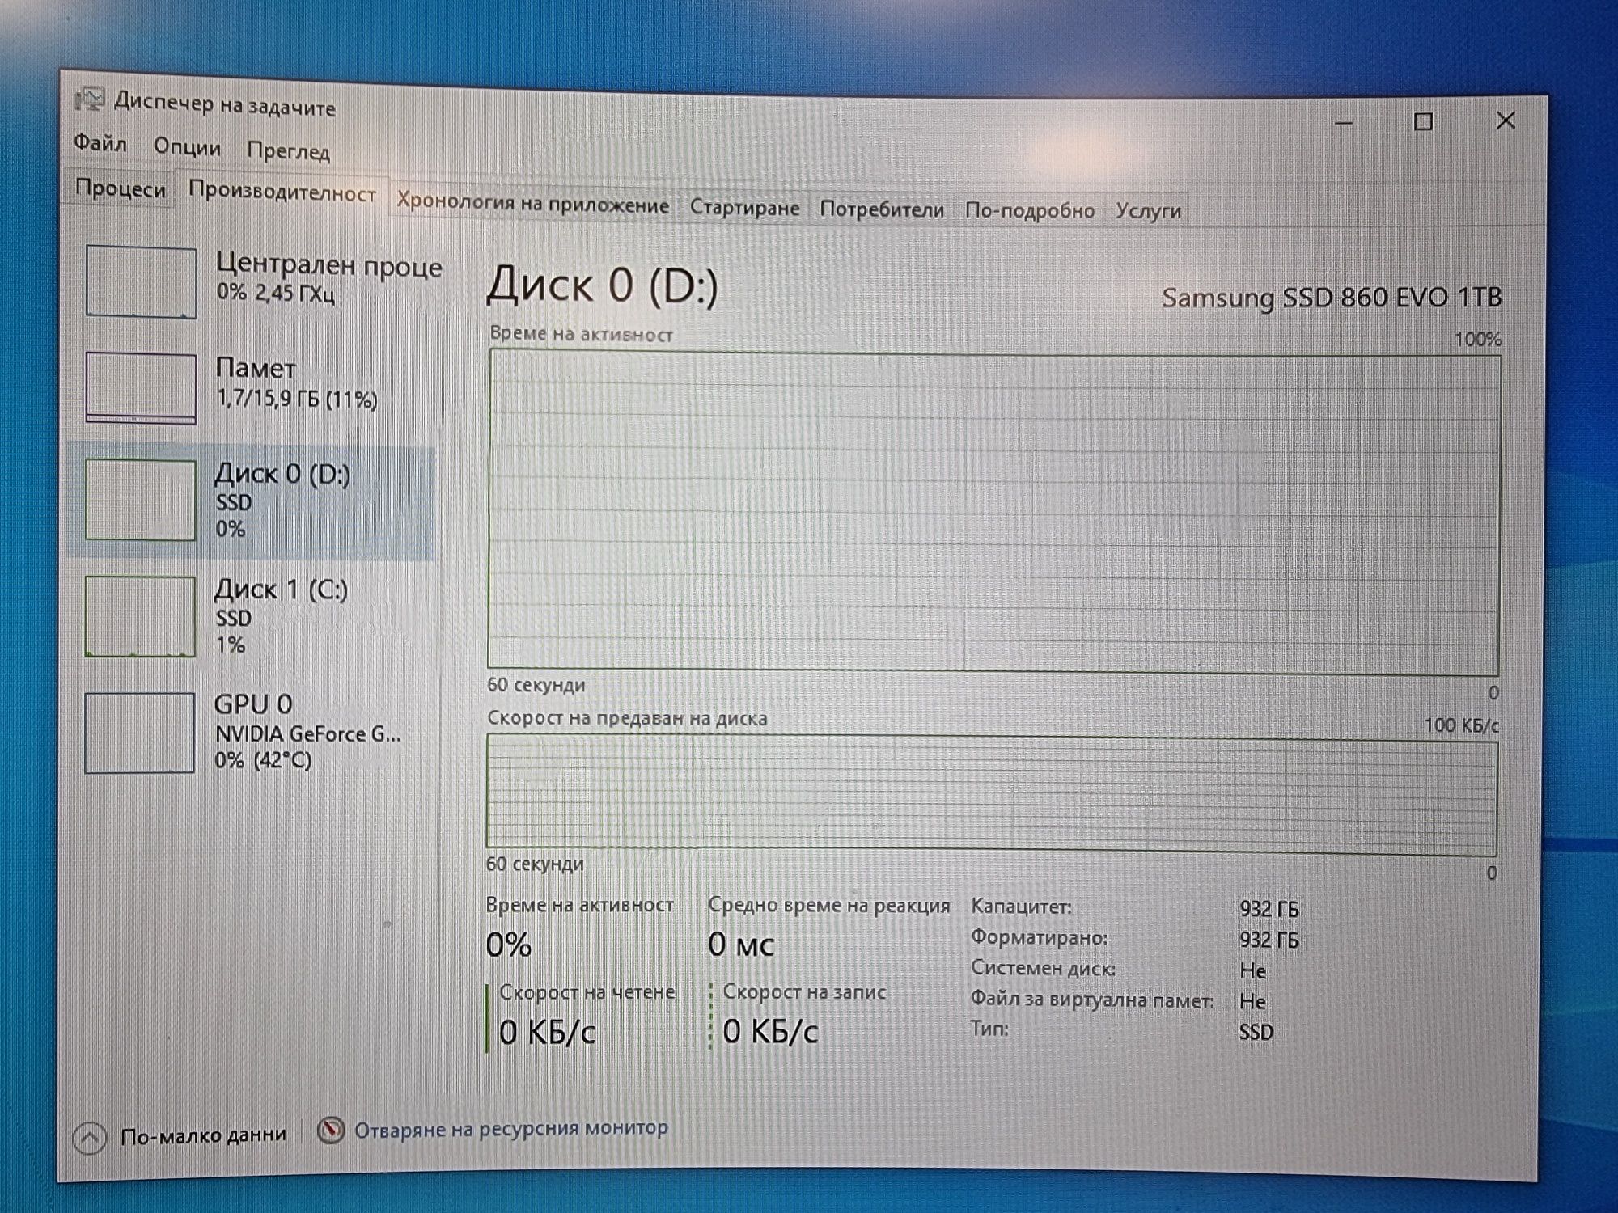Click the Диск 0 (D:) main heading

[602, 285]
